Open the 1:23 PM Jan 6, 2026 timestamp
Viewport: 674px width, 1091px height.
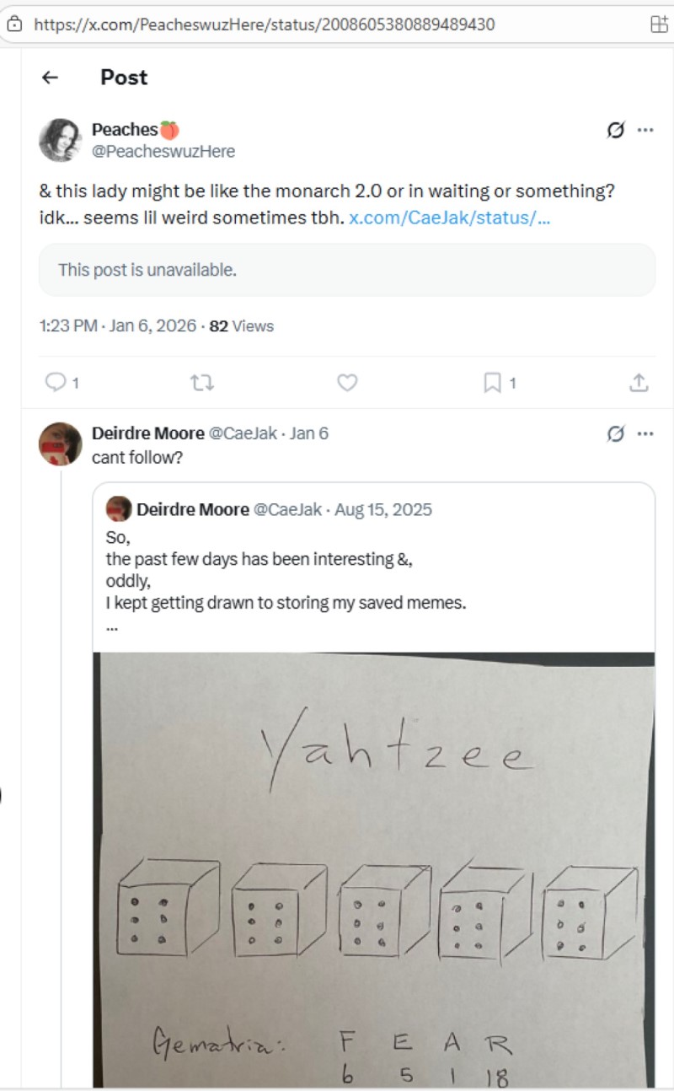coord(117,326)
